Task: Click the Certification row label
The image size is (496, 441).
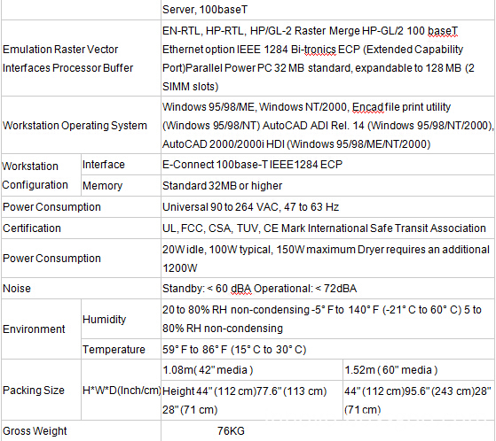Action: pyautogui.click(x=81, y=228)
